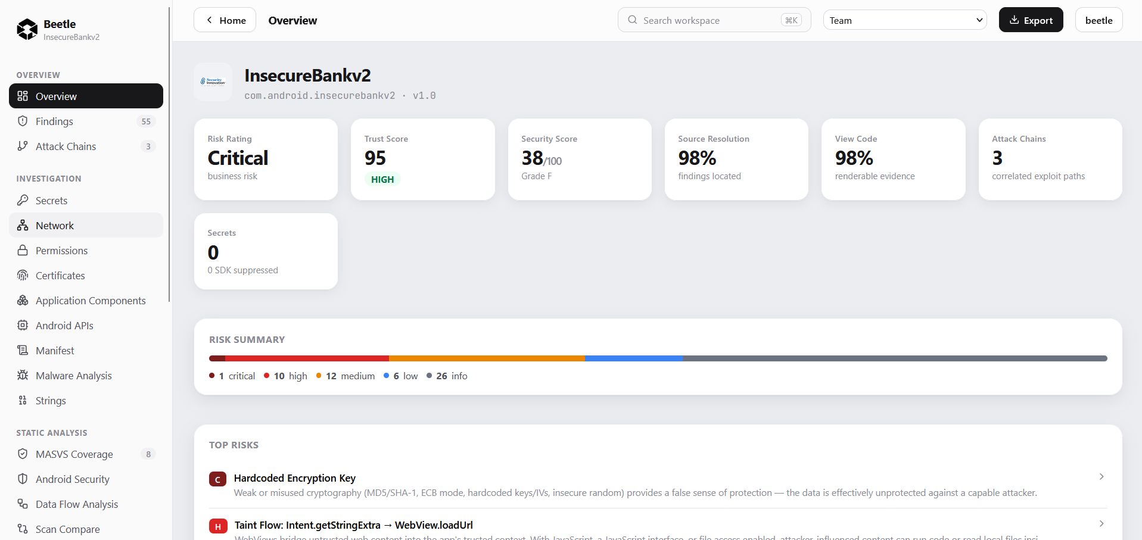Click the Findings shield icon
The height and width of the screenshot is (540, 1142).
[x=23, y=121]
